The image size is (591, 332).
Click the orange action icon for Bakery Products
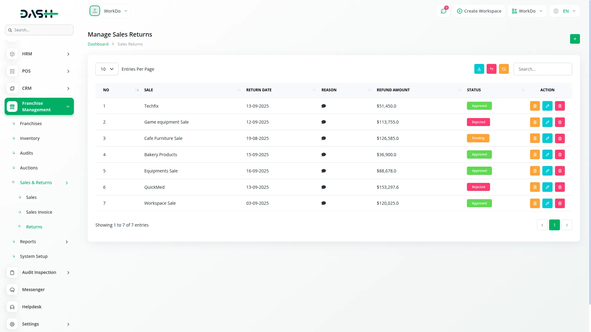[535, 155]
